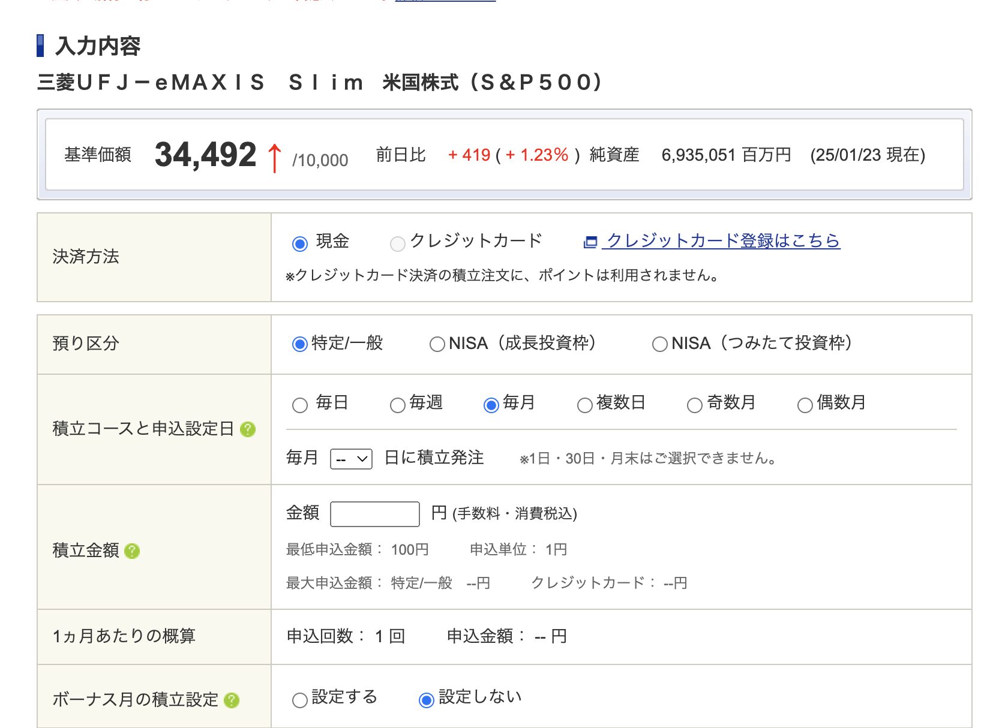Click the 預り区分 row label
This screenshot has width=1008, height=728.
[x=86, y=344]
